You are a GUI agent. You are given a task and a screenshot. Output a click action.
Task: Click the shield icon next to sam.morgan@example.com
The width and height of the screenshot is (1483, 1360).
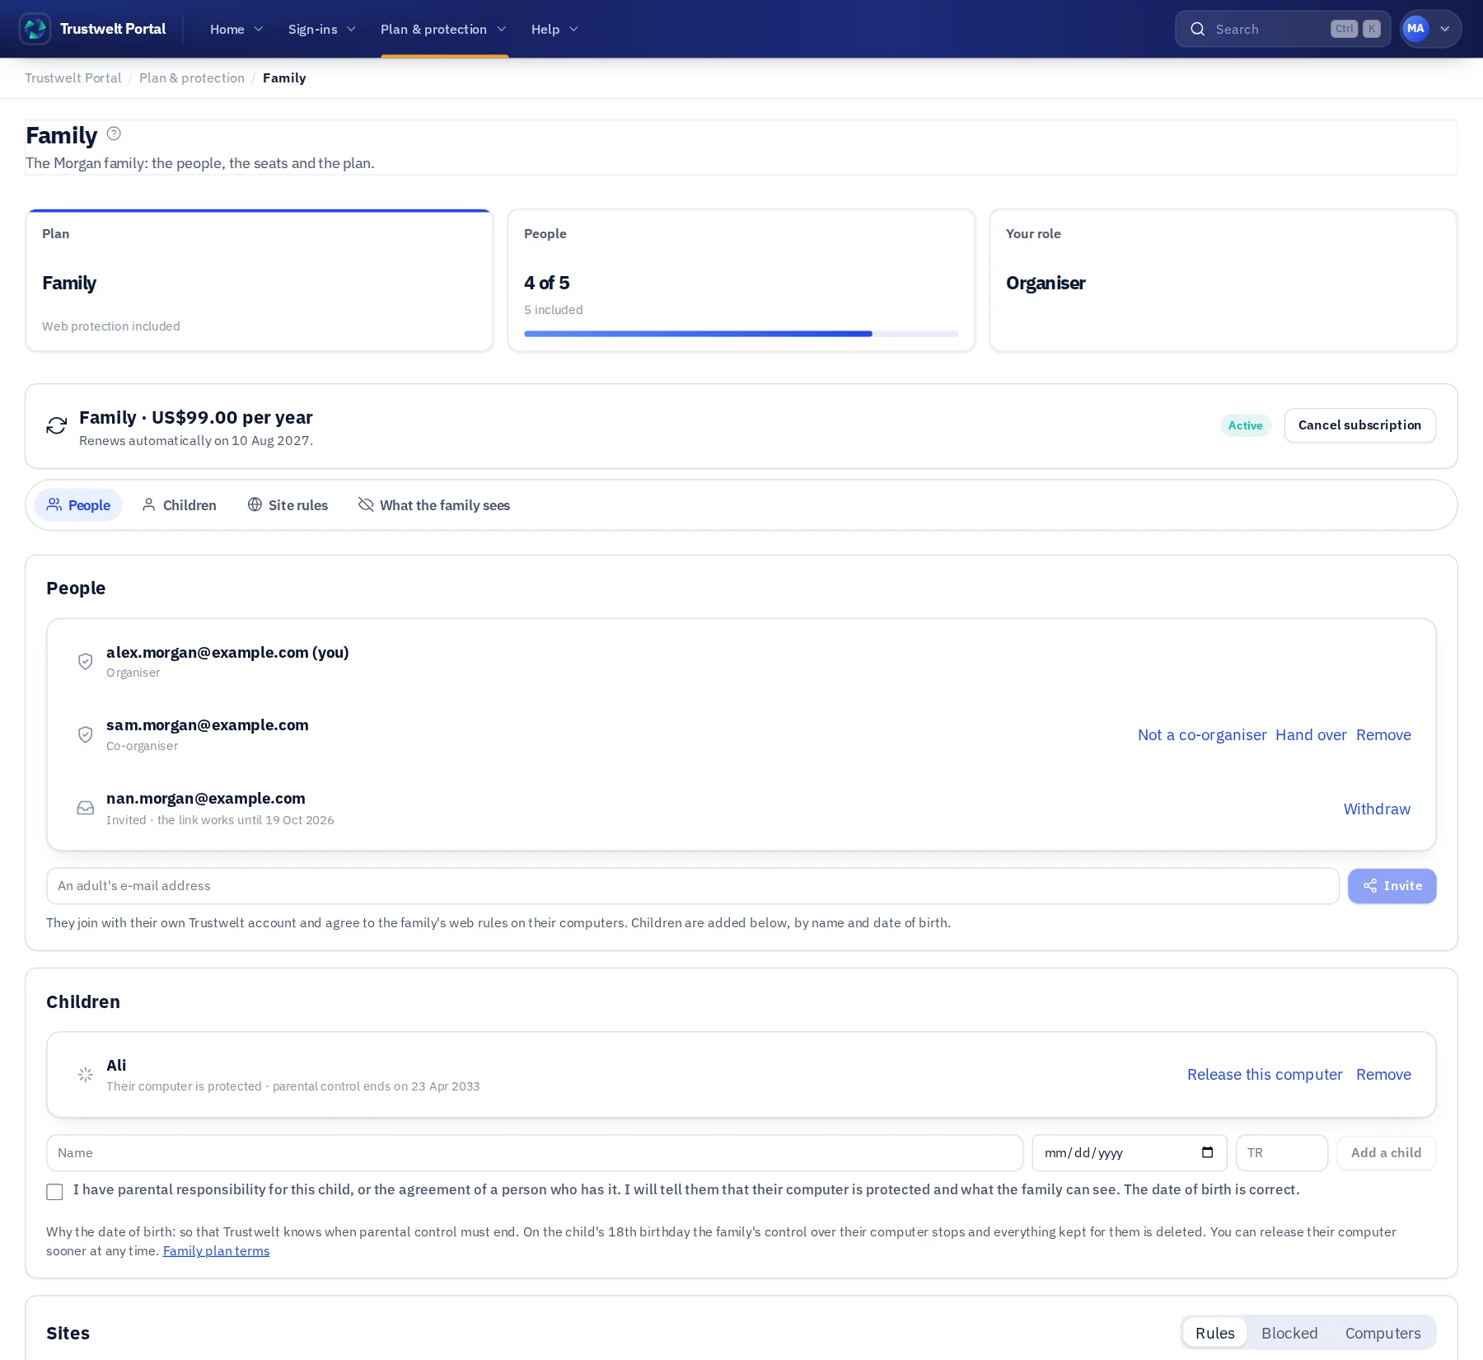tap(85, 734)
